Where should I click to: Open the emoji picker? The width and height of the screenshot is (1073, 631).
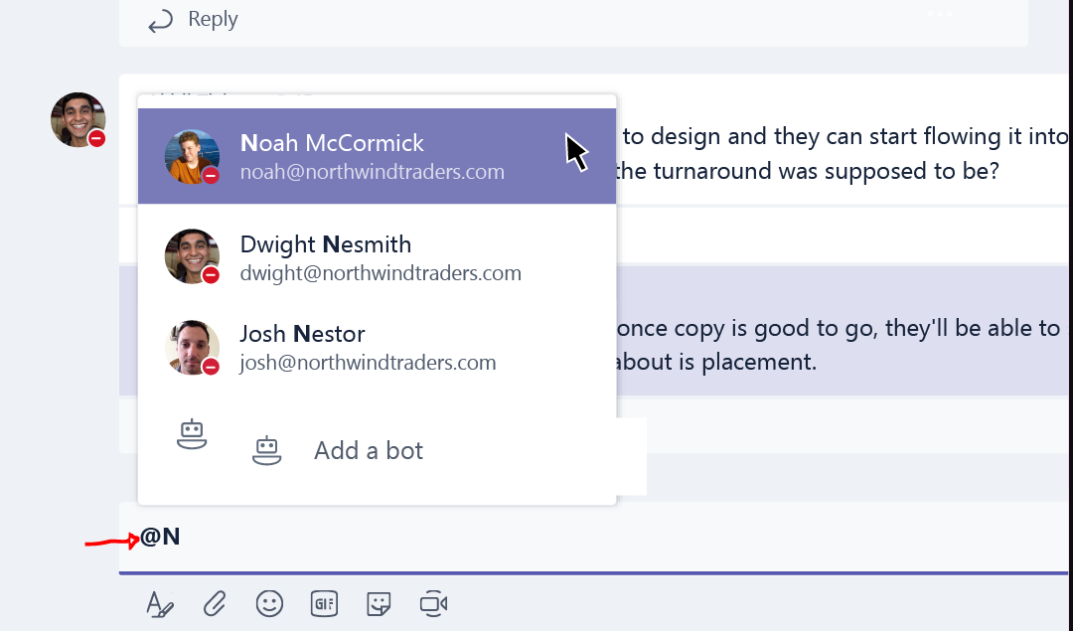[269, 603]
